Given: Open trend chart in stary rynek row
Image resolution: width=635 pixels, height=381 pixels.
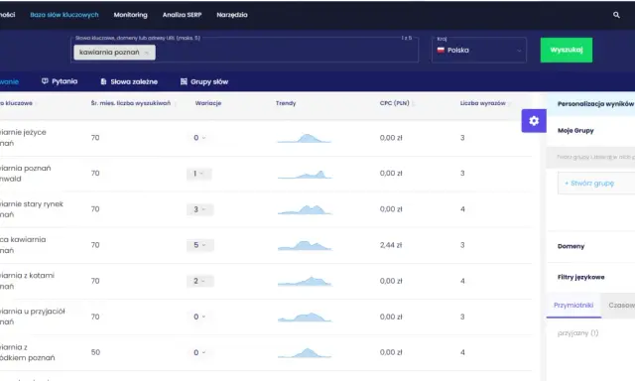Looking at the screenshot, I should (305, 209).
